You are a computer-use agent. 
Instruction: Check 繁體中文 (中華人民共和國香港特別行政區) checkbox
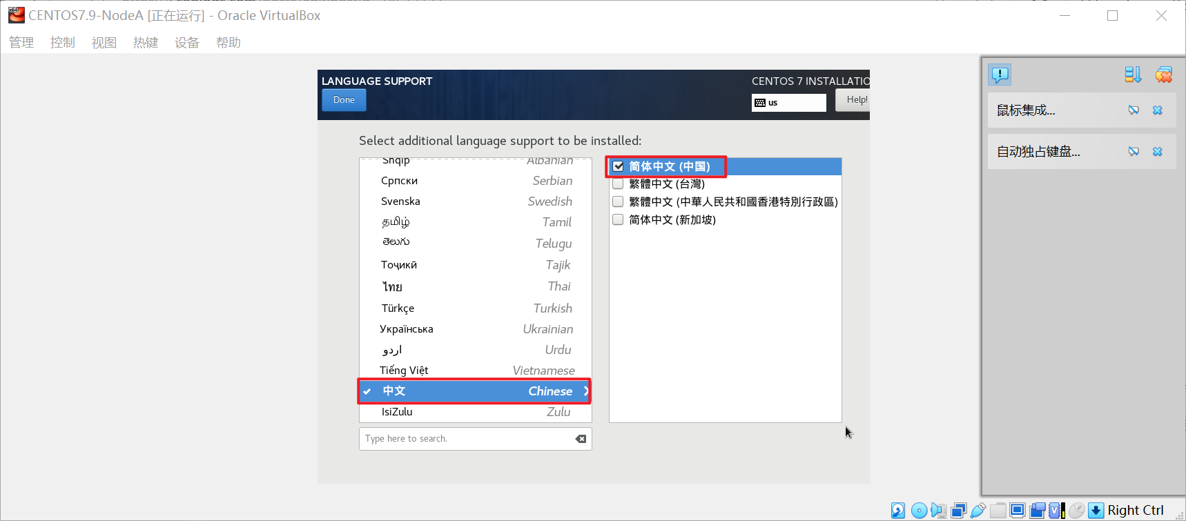click(618, 201)
